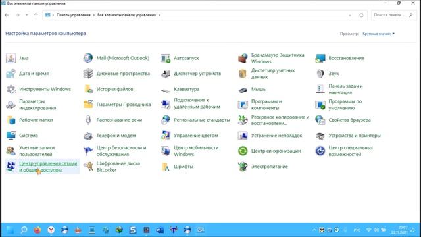Click Центр мобильности Windows link
Image resolution: width=421 pixels, height=237 pixels.
tap(196, 151)
